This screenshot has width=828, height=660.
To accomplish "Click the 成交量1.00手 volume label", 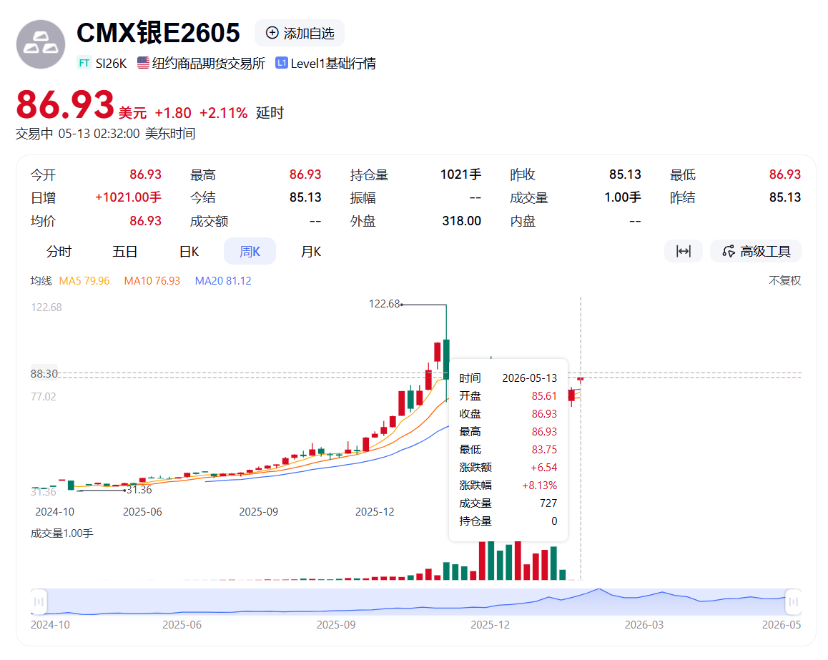I will [x=61, y=533].
